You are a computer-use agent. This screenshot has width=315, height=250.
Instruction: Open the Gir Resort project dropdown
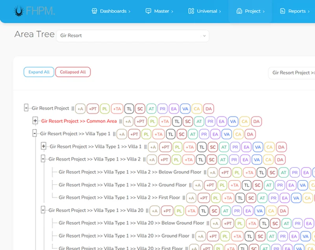(133, 35)
